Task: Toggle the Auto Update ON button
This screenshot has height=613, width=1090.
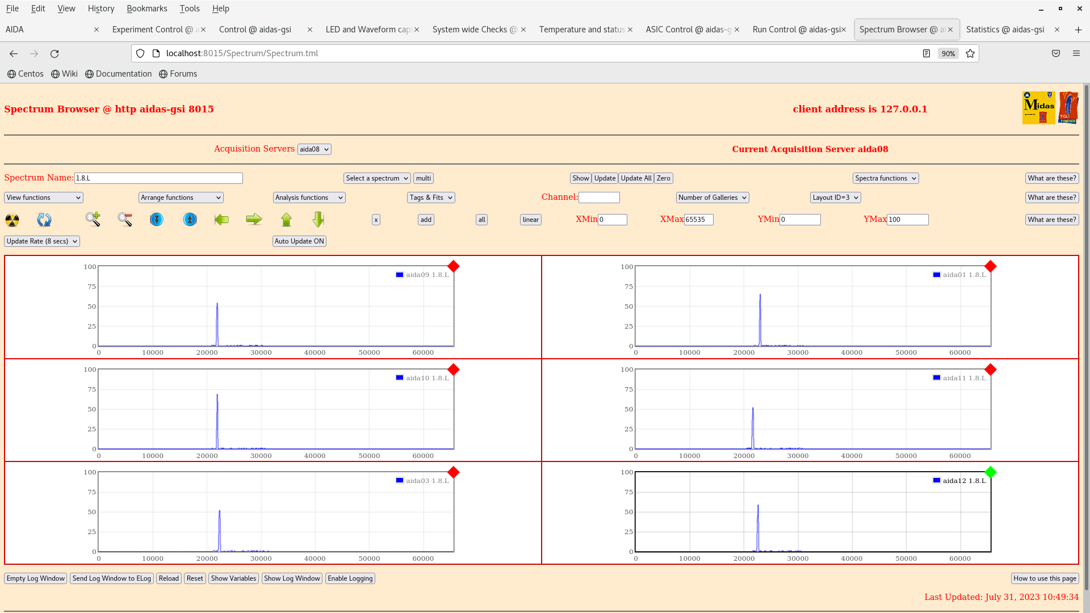Action: point(299,241)
